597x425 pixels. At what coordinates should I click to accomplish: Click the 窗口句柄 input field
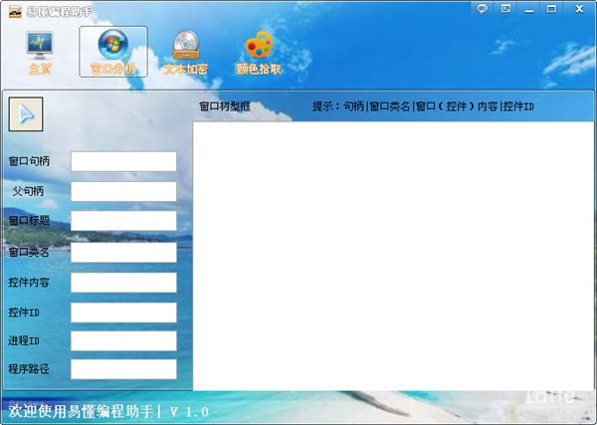tap(123, 161)
